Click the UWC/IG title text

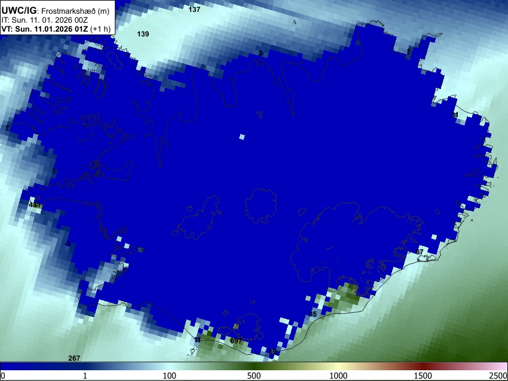click(x=19, y=10)
